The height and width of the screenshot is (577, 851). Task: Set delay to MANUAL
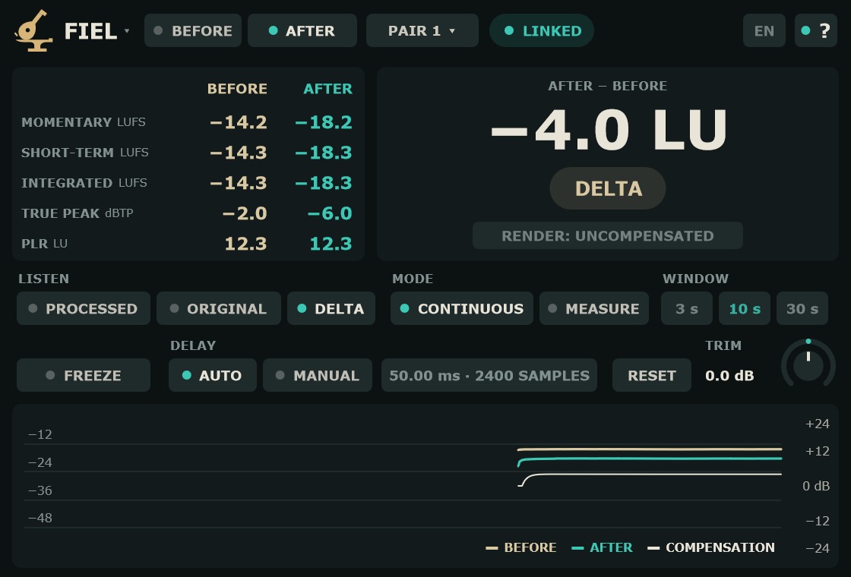318,375
